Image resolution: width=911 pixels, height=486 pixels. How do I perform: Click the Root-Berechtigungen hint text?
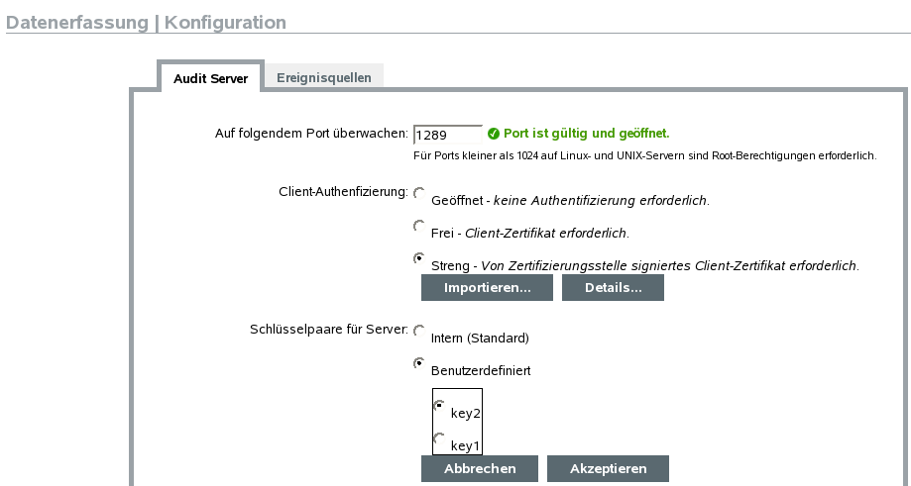pyautogui.click(x=644, y=155)
